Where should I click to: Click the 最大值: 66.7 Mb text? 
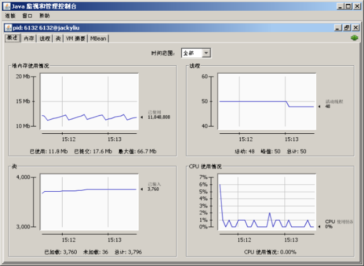(x=138, y=151)
